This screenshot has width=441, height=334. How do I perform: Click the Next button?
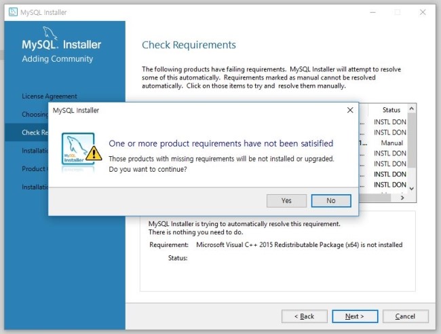pyautogui.click(x=355, y=316)
